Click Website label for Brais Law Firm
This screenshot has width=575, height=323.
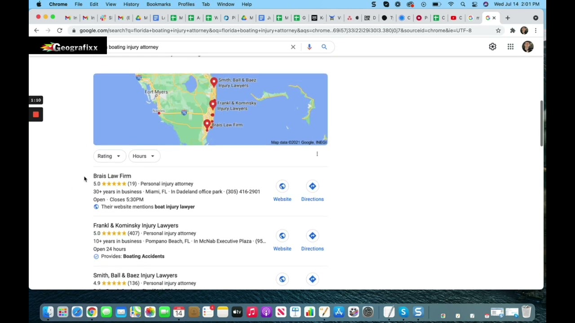[x=282, y=199]
